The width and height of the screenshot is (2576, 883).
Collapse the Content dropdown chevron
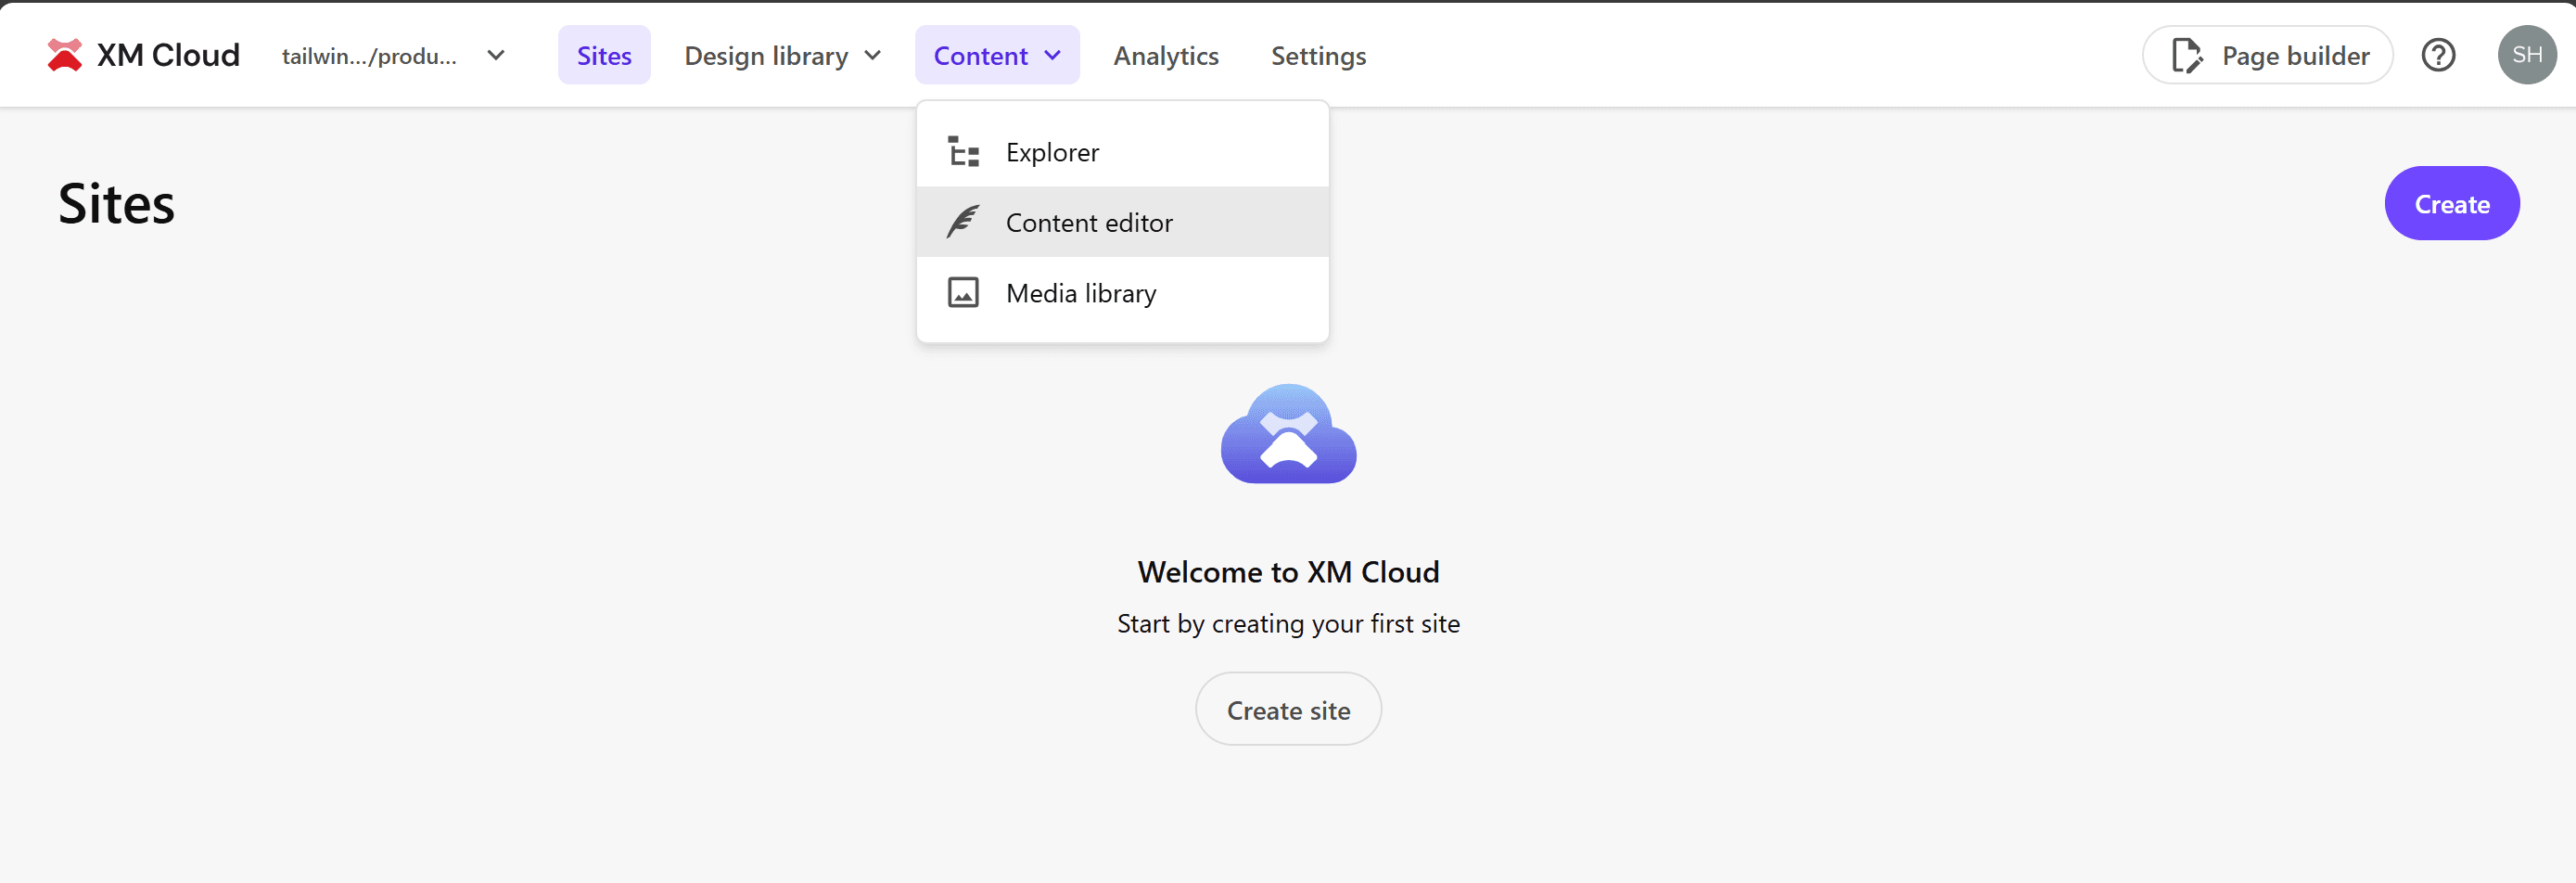click(x=1053, y=56)
